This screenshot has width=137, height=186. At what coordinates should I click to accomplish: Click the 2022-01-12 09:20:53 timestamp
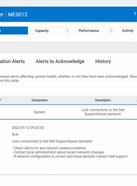28,128
